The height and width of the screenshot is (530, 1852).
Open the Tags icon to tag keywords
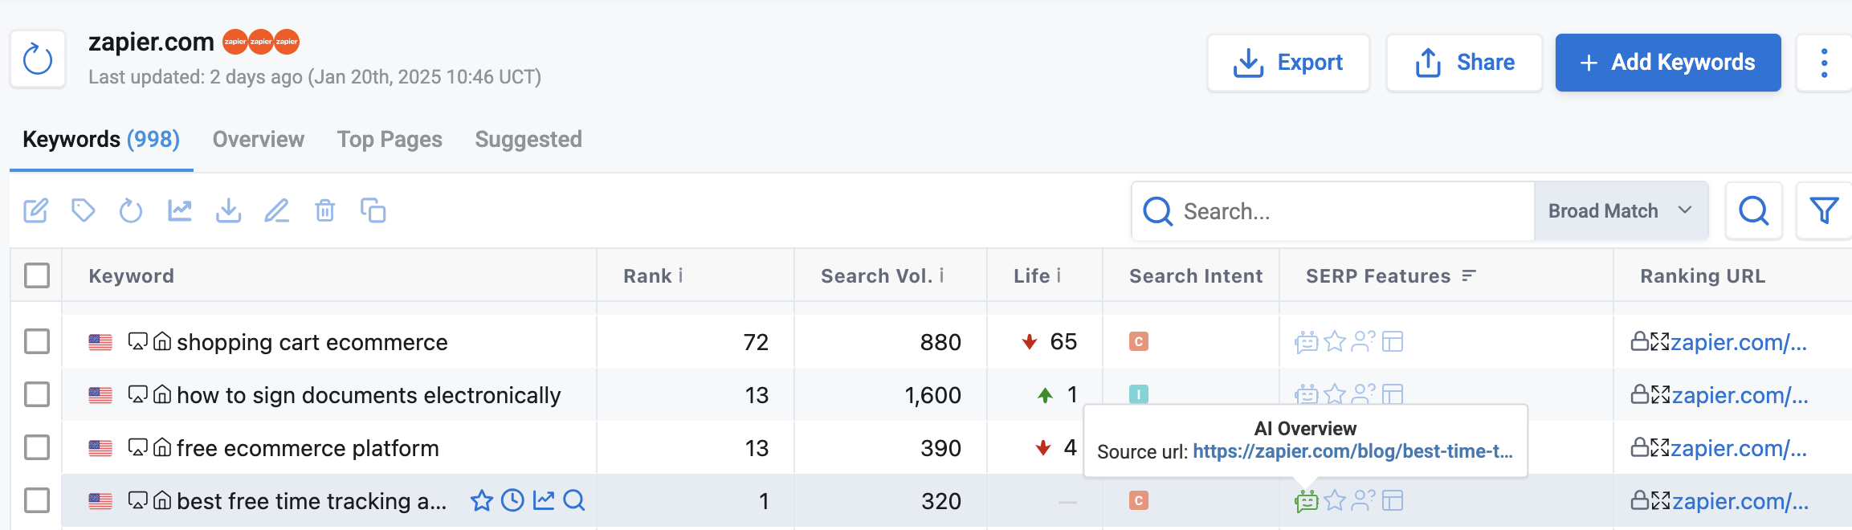83,210
